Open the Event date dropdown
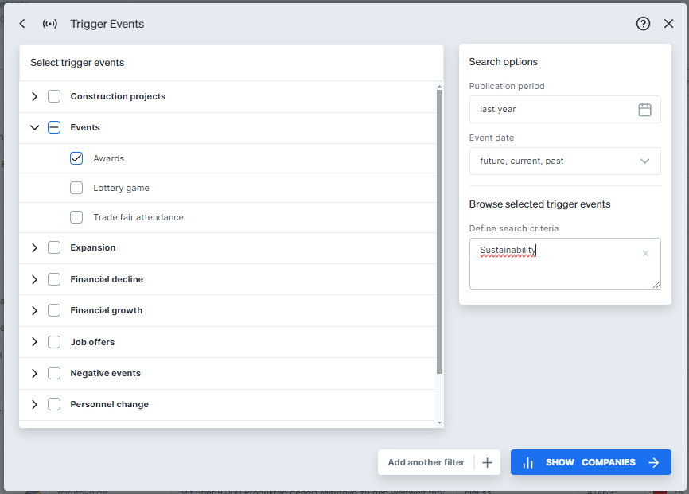689x494 pixels. click(644, 161)
